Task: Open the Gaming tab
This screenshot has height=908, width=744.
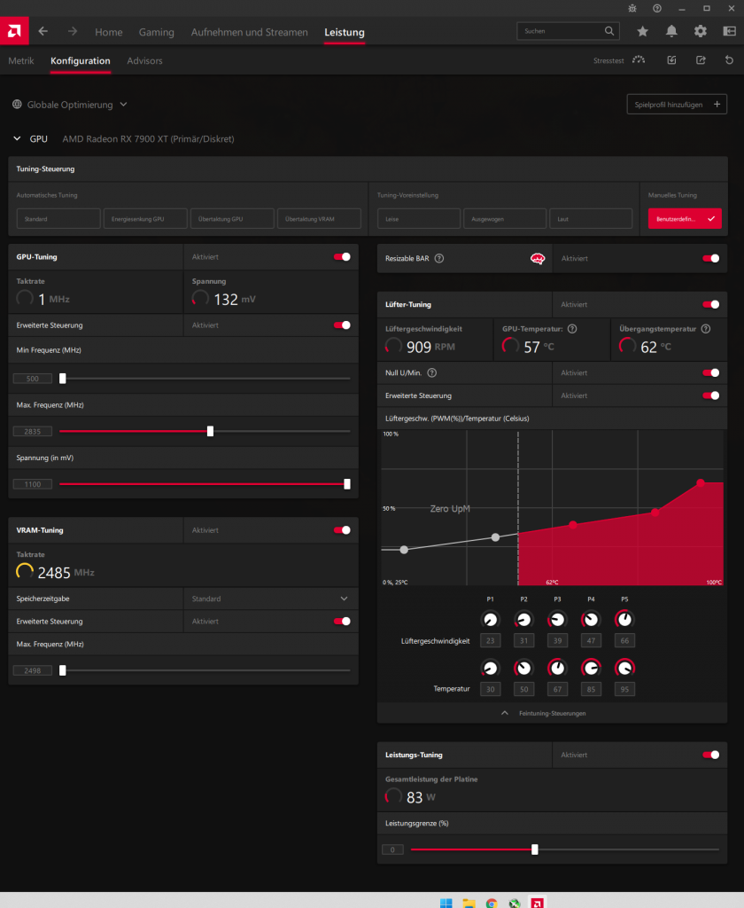Action: coord(156,33)
